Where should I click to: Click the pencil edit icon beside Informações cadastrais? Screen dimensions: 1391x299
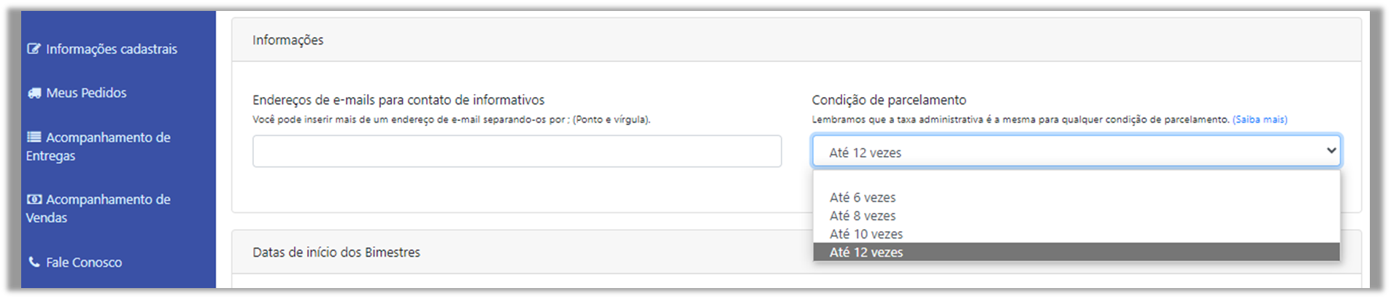(x=34, y=49)
